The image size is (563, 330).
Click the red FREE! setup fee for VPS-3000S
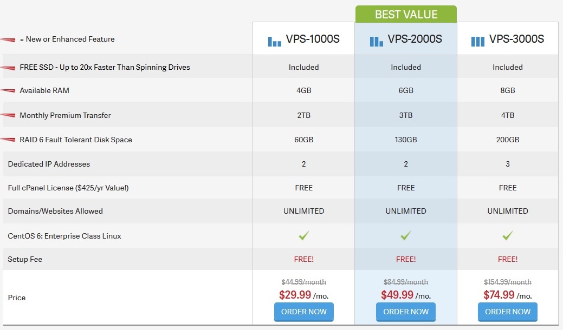pos(507,259)
